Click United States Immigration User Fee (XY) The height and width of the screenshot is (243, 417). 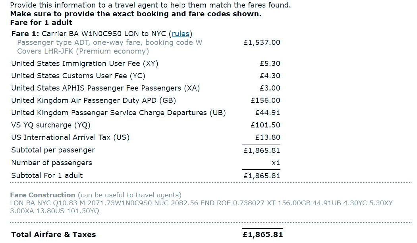85,64
